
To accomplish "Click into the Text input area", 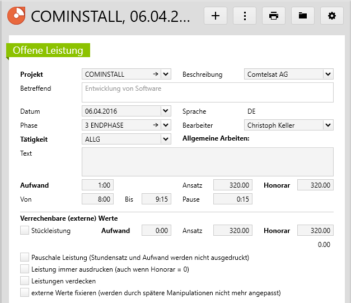I will tap(207, 162).
